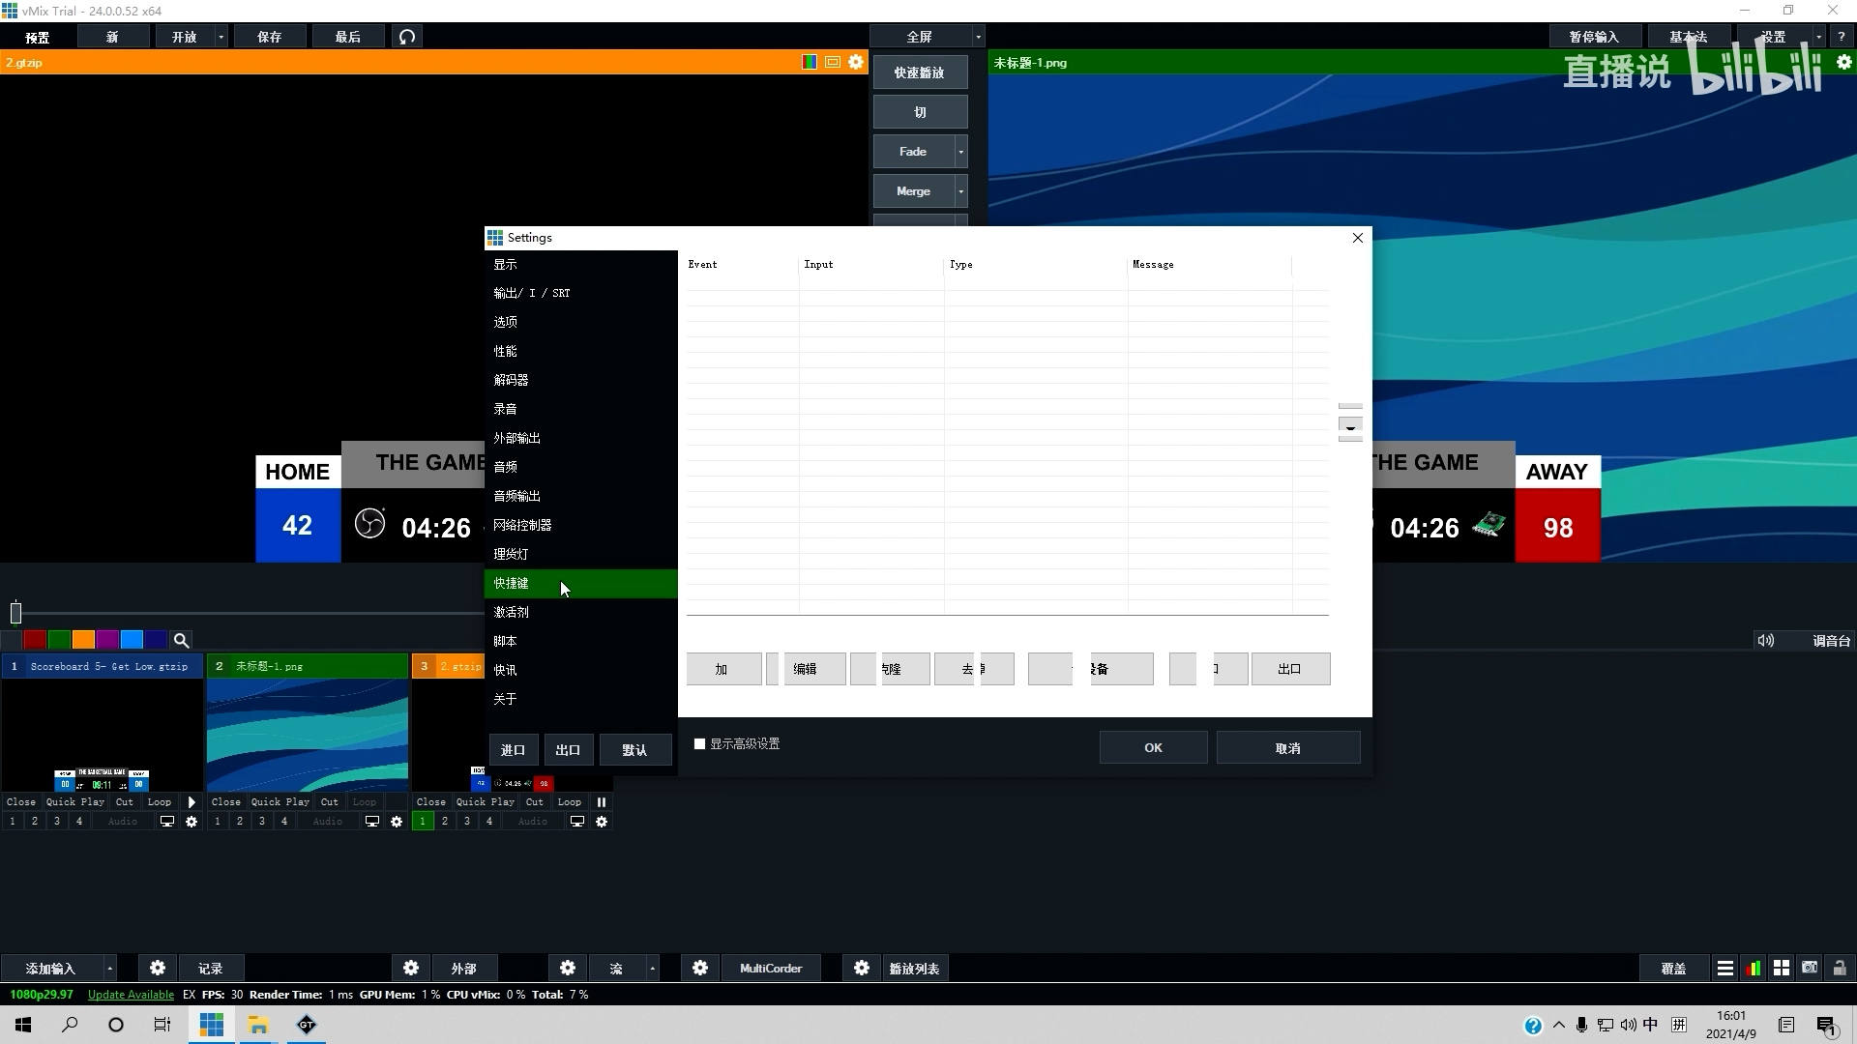Click the unlock padlock icon
The height and width of the screenshot is (1044, 1857).
[1839, 968]
